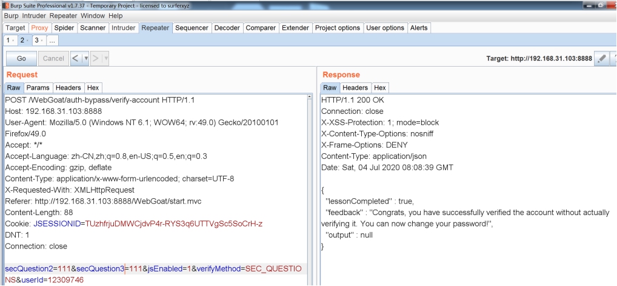Switch to the Intruder tool tab
The width and height of the screenshot is (617, 286).
pyautogui.click(x=123, y=28)
